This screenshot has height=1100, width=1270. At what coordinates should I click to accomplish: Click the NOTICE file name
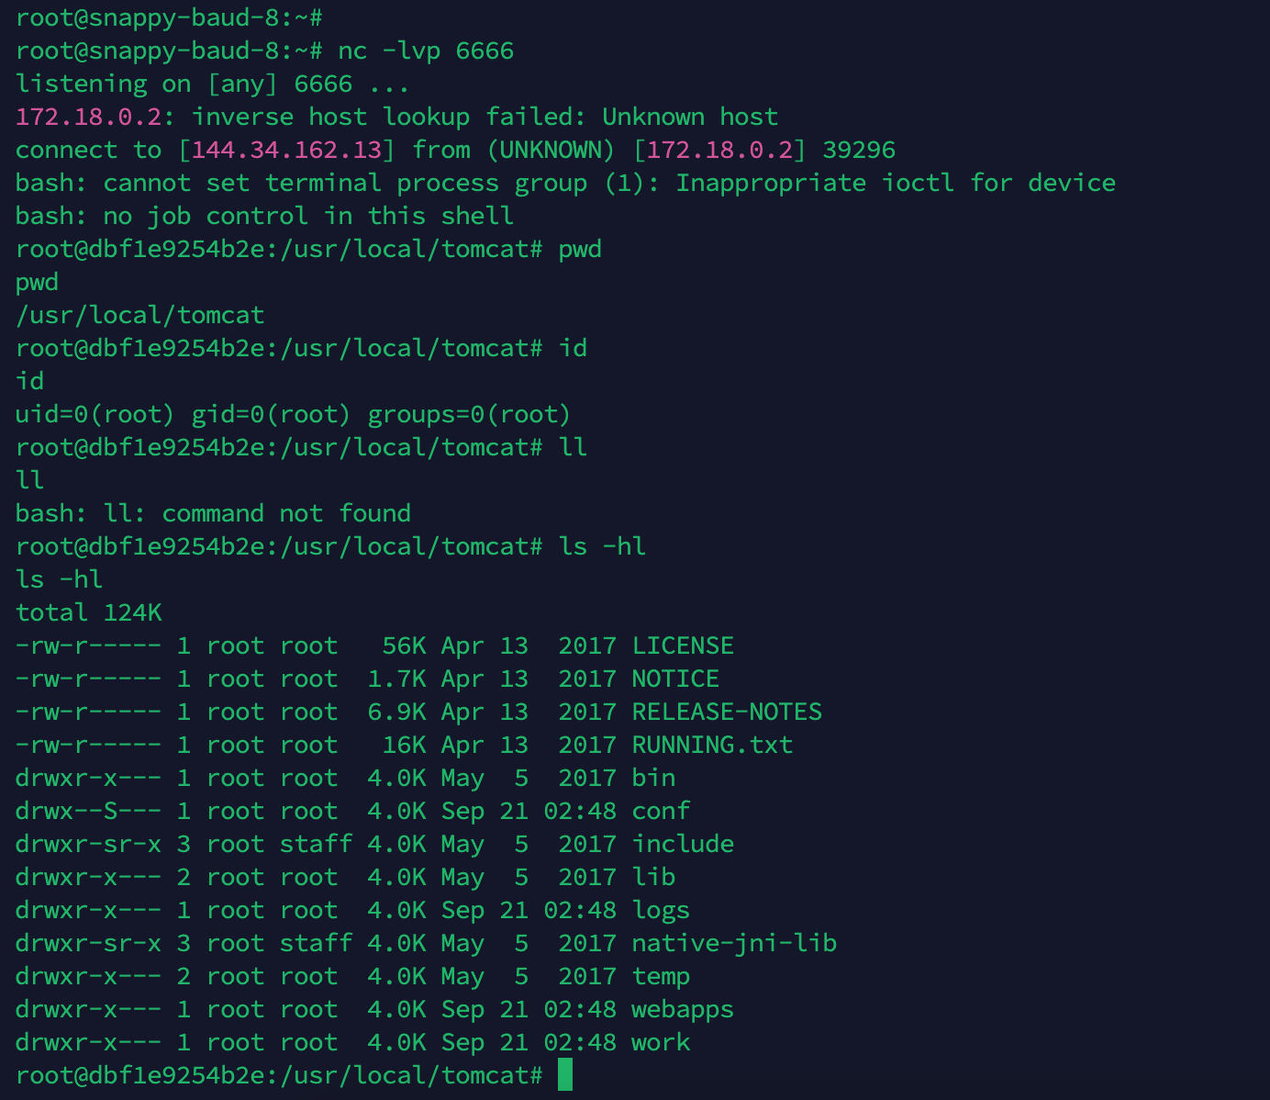(x=675, y=679)
